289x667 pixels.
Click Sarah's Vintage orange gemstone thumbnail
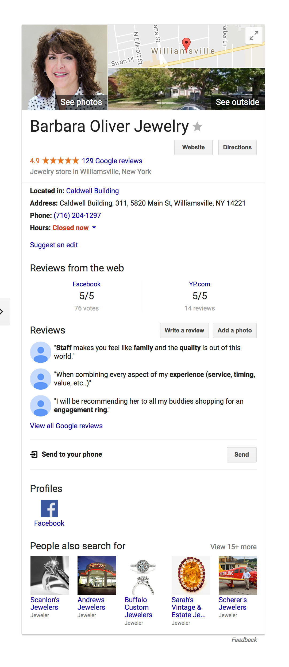click(191, 575)
